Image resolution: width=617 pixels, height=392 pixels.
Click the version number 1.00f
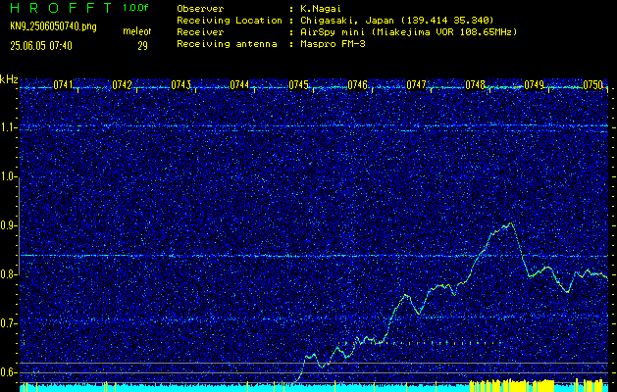coord(135,8)
